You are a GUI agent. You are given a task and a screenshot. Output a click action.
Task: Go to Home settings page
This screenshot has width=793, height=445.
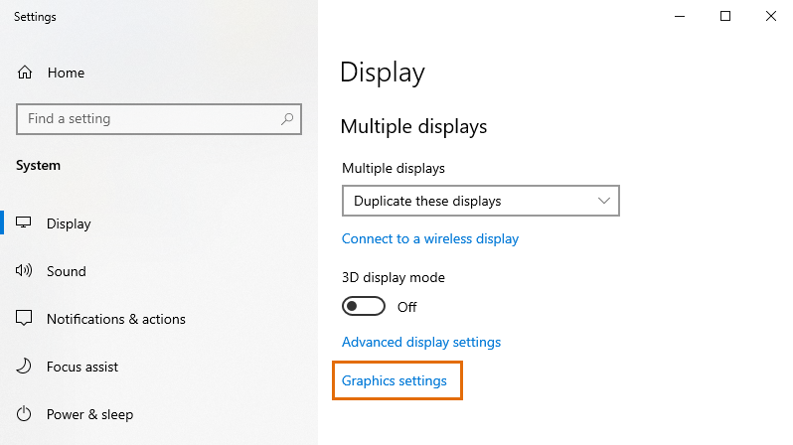point(66,73)
